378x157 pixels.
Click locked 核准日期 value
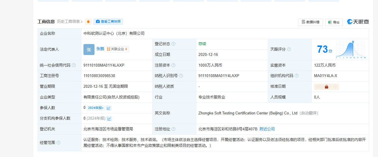pyautogui.click(x=326, y=87)
